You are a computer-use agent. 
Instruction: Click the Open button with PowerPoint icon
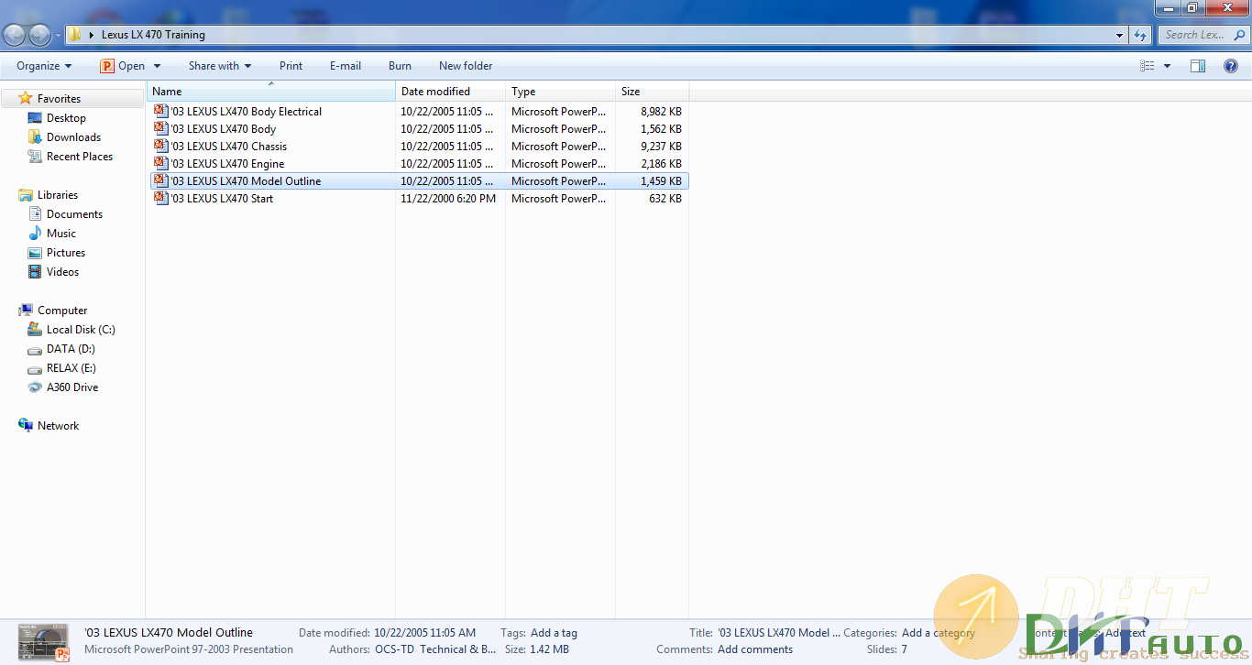point(123,66)
